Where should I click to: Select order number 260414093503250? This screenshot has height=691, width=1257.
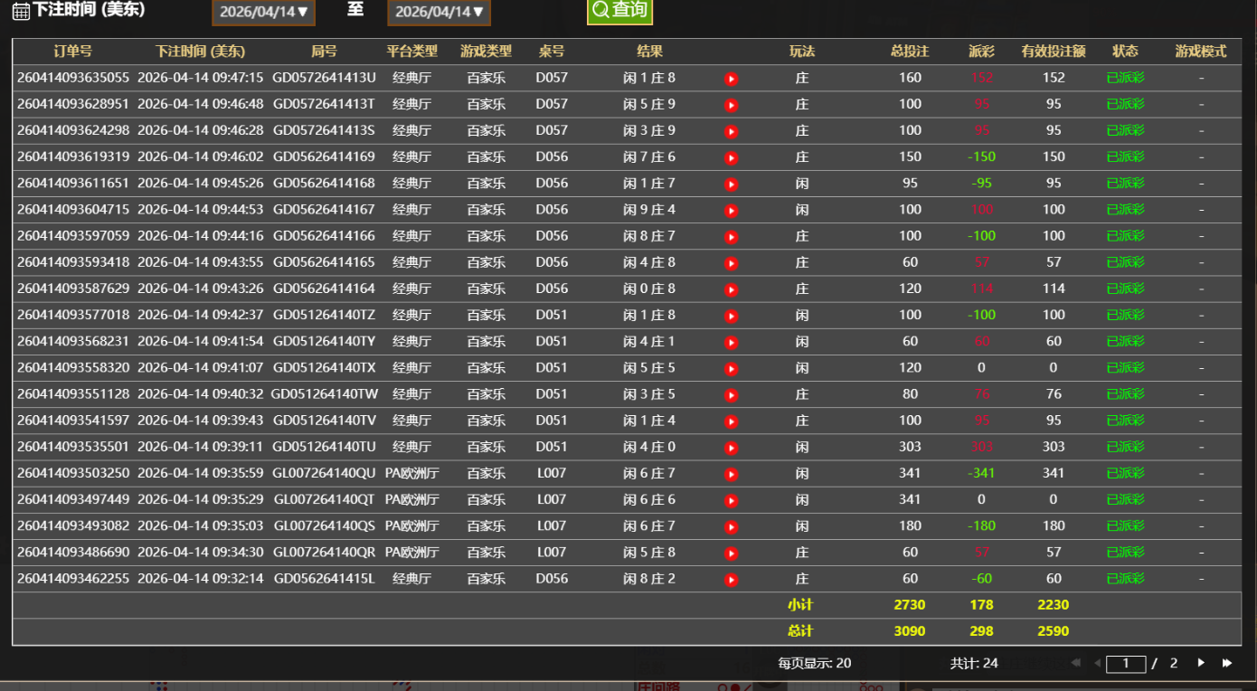(x=73, y=473)
